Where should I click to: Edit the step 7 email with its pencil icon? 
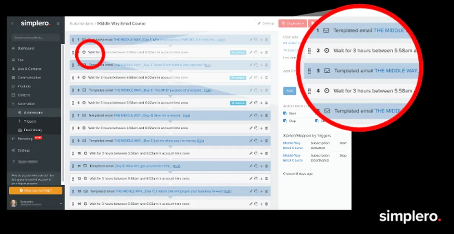pos(250,115)
